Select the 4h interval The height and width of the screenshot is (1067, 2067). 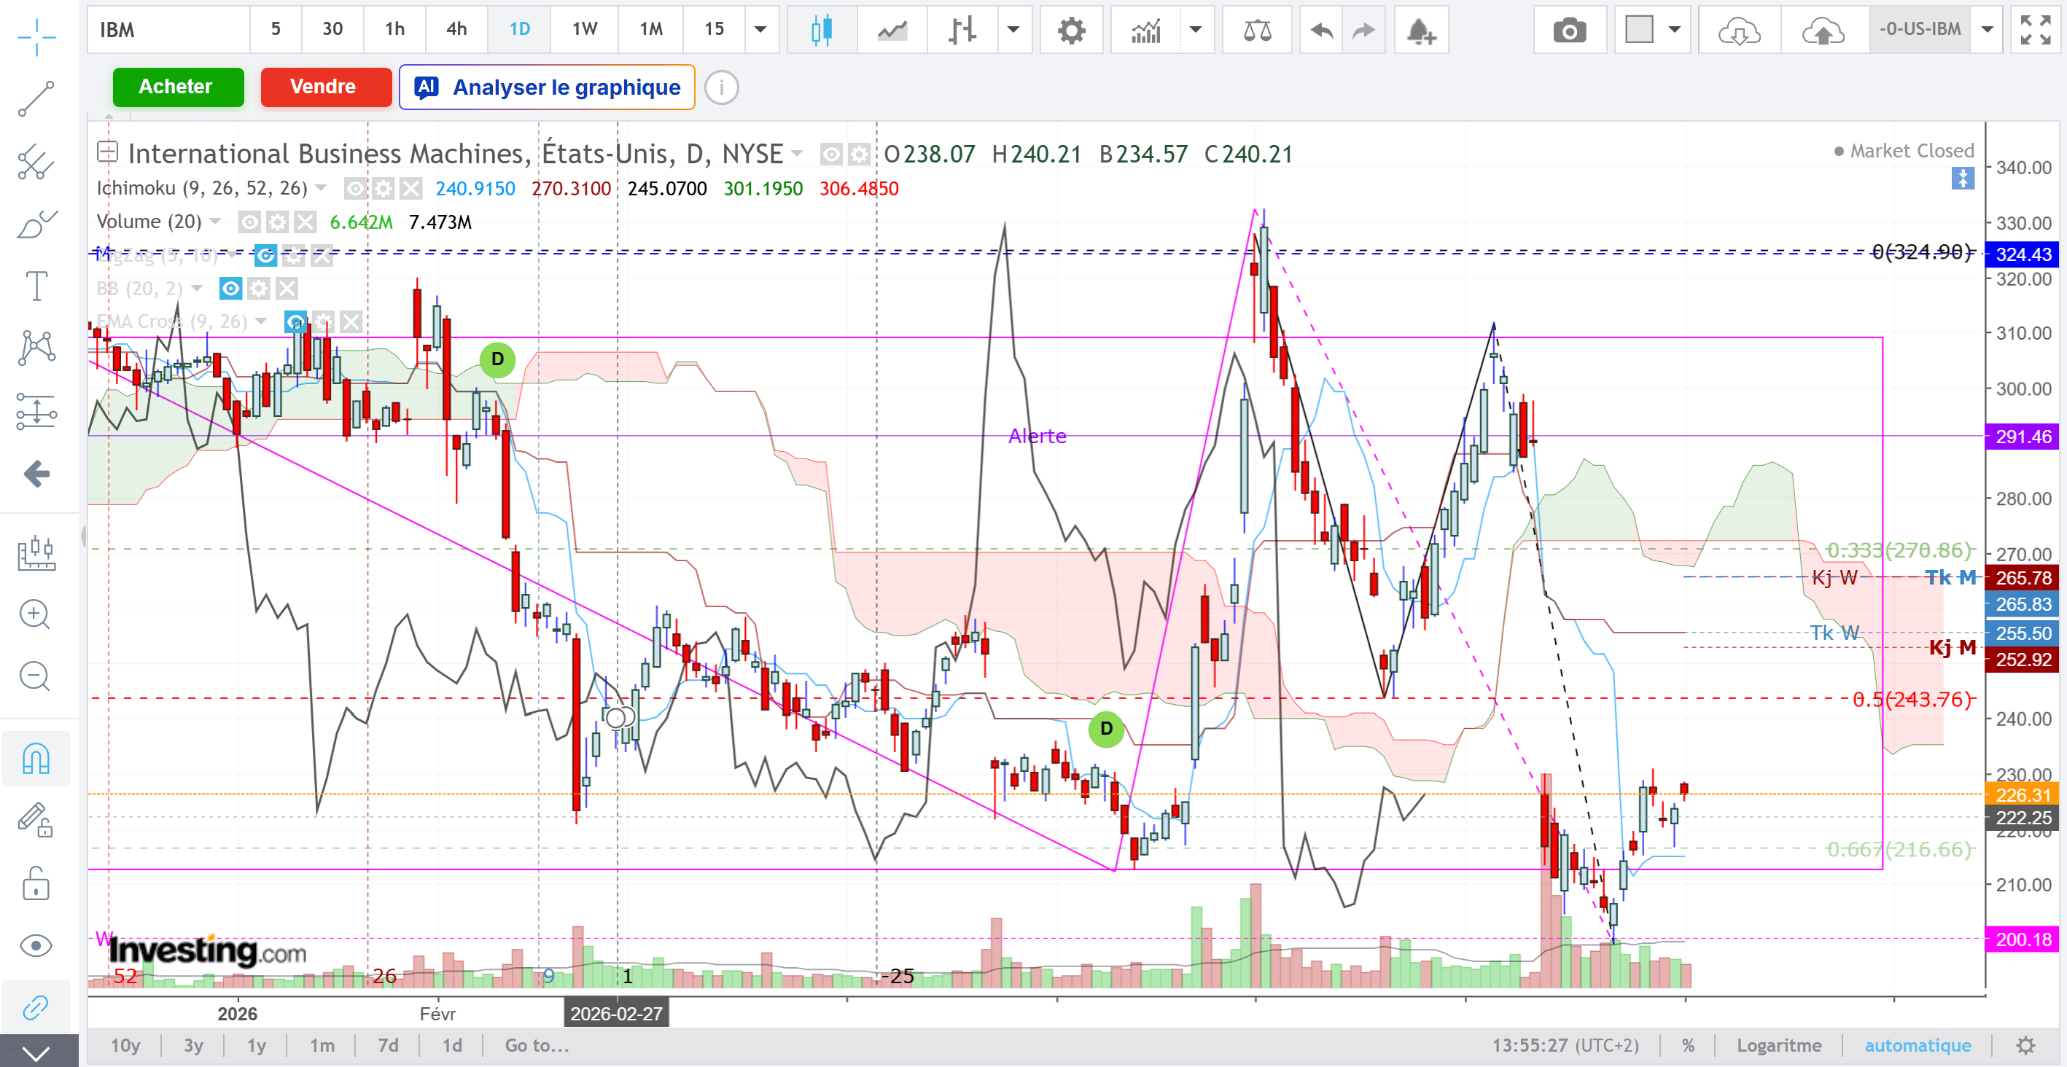(x=456, y=31)
